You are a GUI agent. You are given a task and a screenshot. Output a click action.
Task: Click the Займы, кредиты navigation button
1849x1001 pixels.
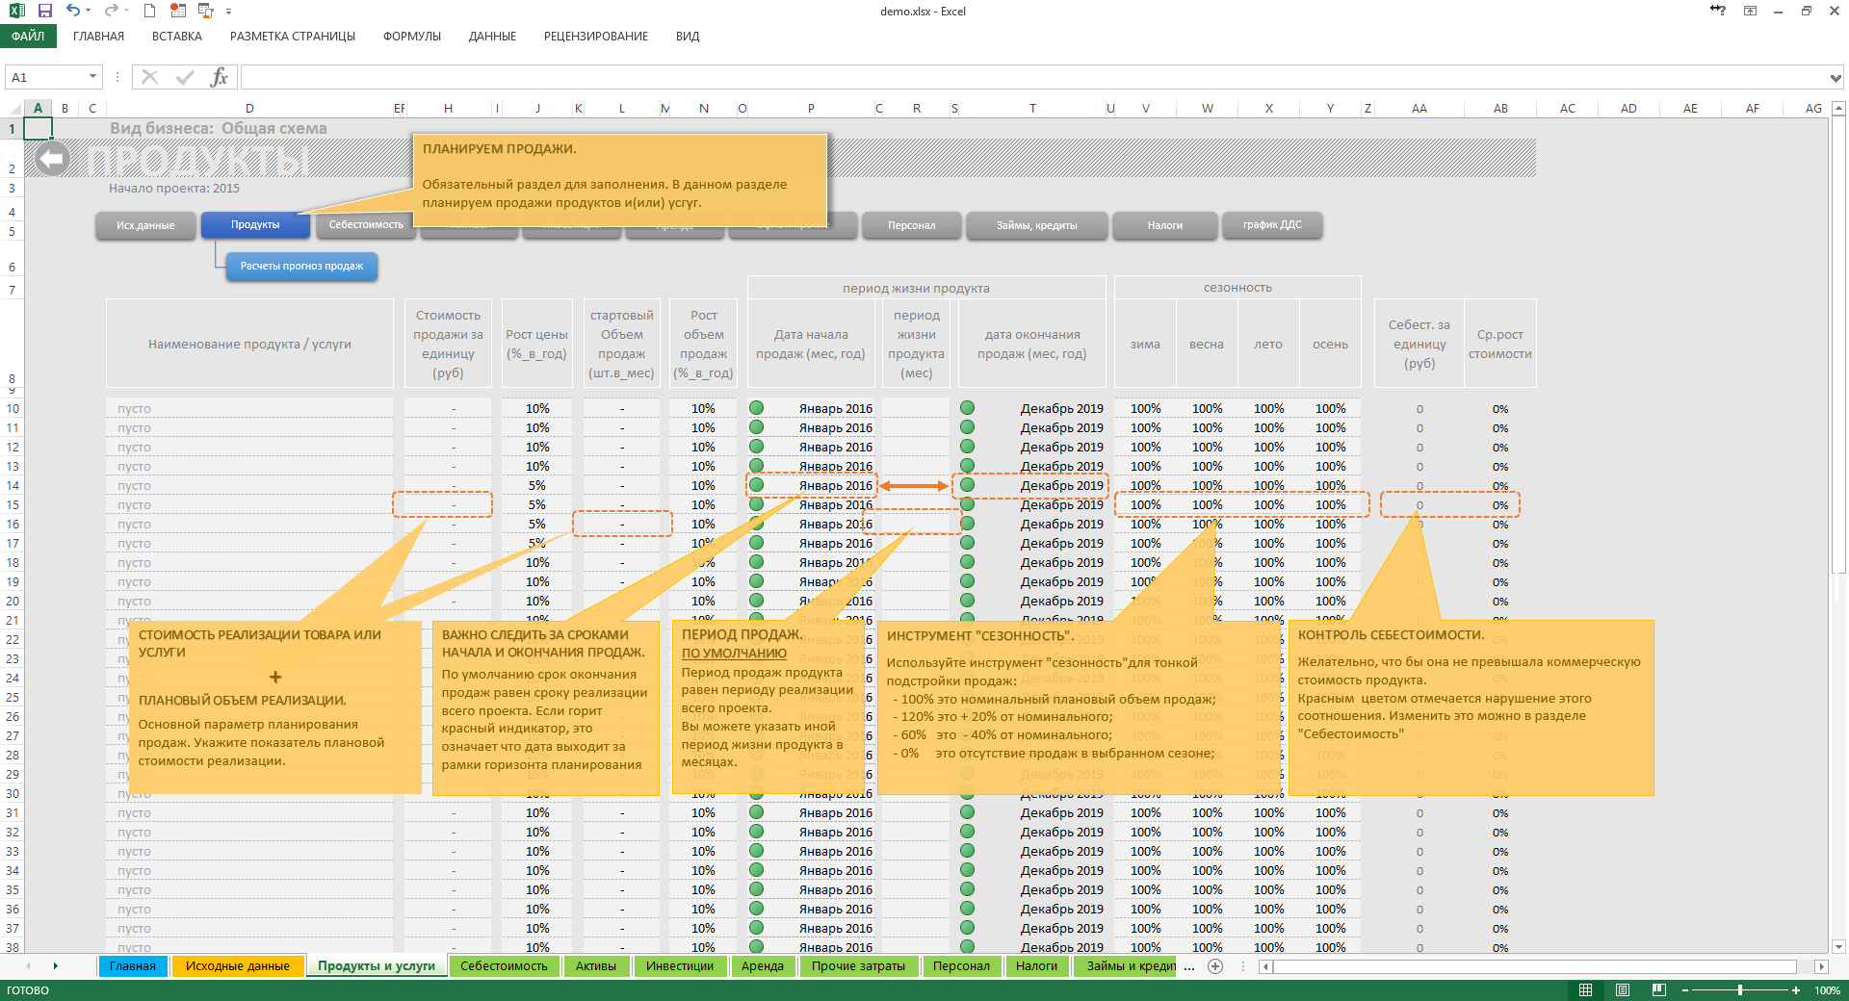point(1036,225)
